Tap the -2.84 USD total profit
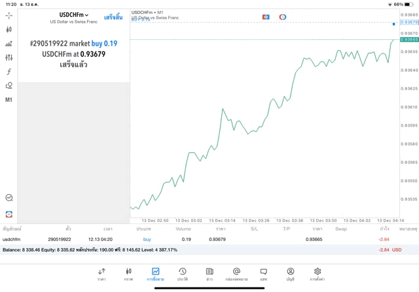Screen dimensions: 419x292 tap(390, 250)
